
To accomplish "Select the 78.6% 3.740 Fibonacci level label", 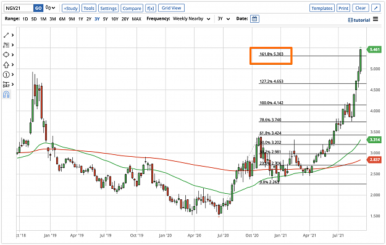I will coord(271,120).
